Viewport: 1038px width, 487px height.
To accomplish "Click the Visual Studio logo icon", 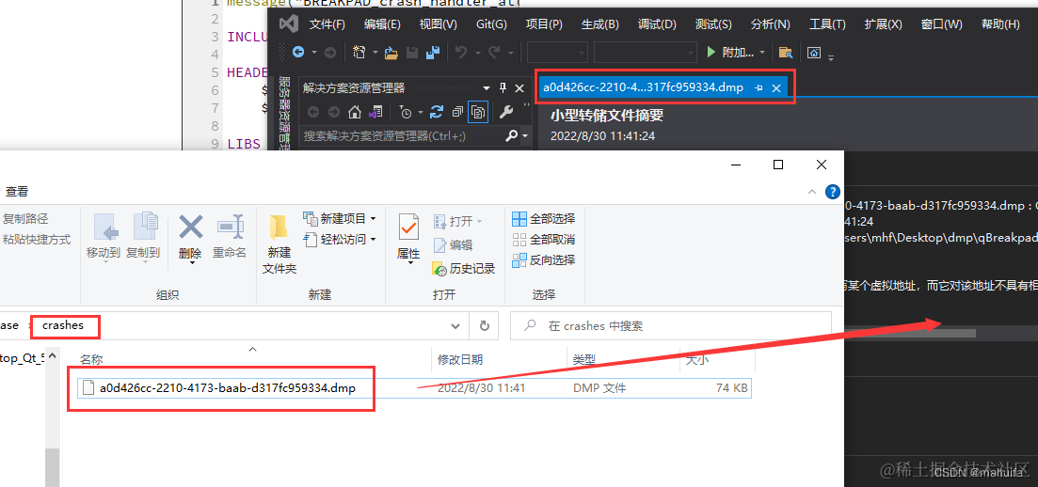I will [x=288, y=24].
